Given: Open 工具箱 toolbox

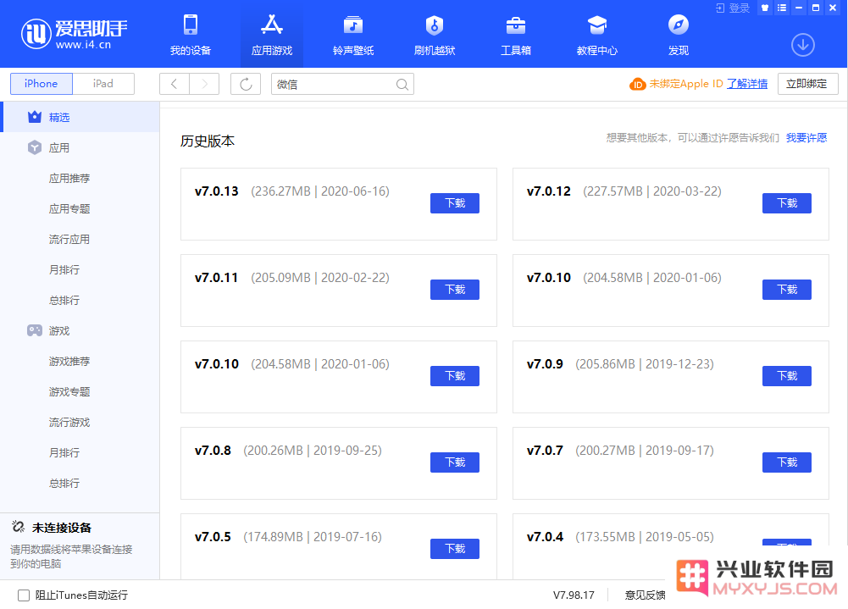Looking at the screenshot, I should (x=515, y=35).
